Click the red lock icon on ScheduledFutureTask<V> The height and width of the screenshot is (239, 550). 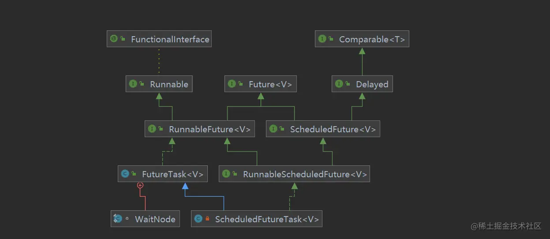[x=207, y=219]
